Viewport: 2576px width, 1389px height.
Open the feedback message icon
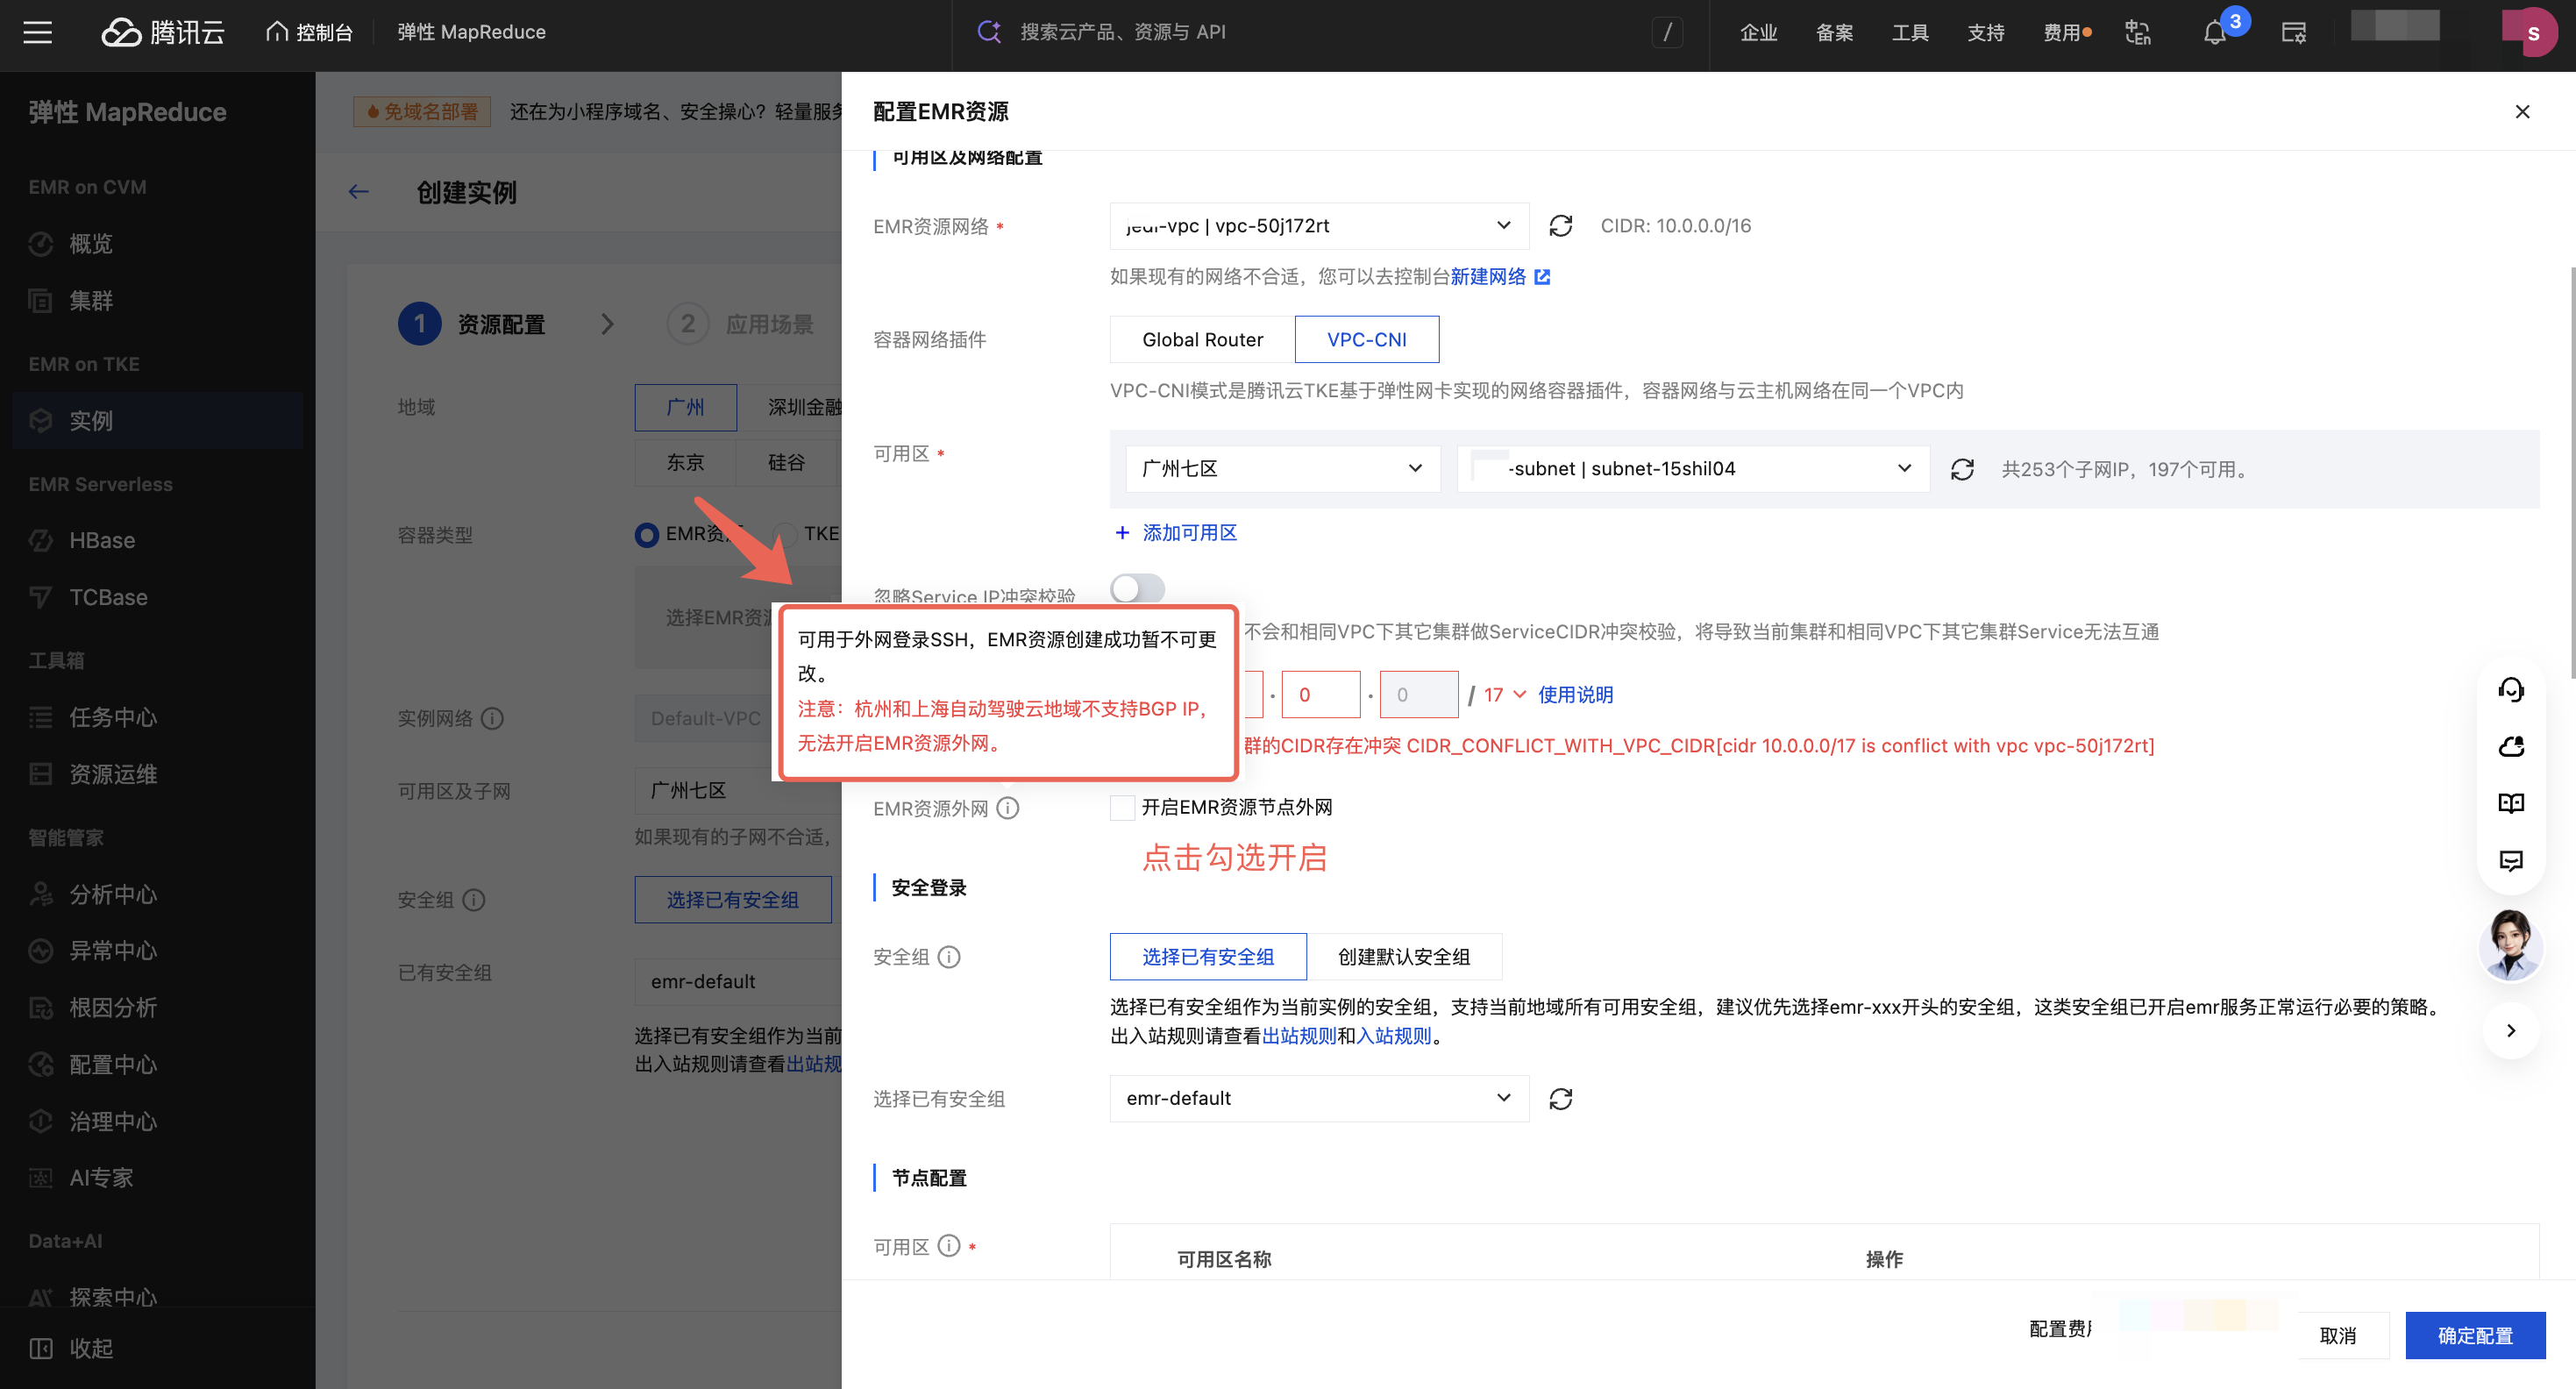tap(2511, 861)
